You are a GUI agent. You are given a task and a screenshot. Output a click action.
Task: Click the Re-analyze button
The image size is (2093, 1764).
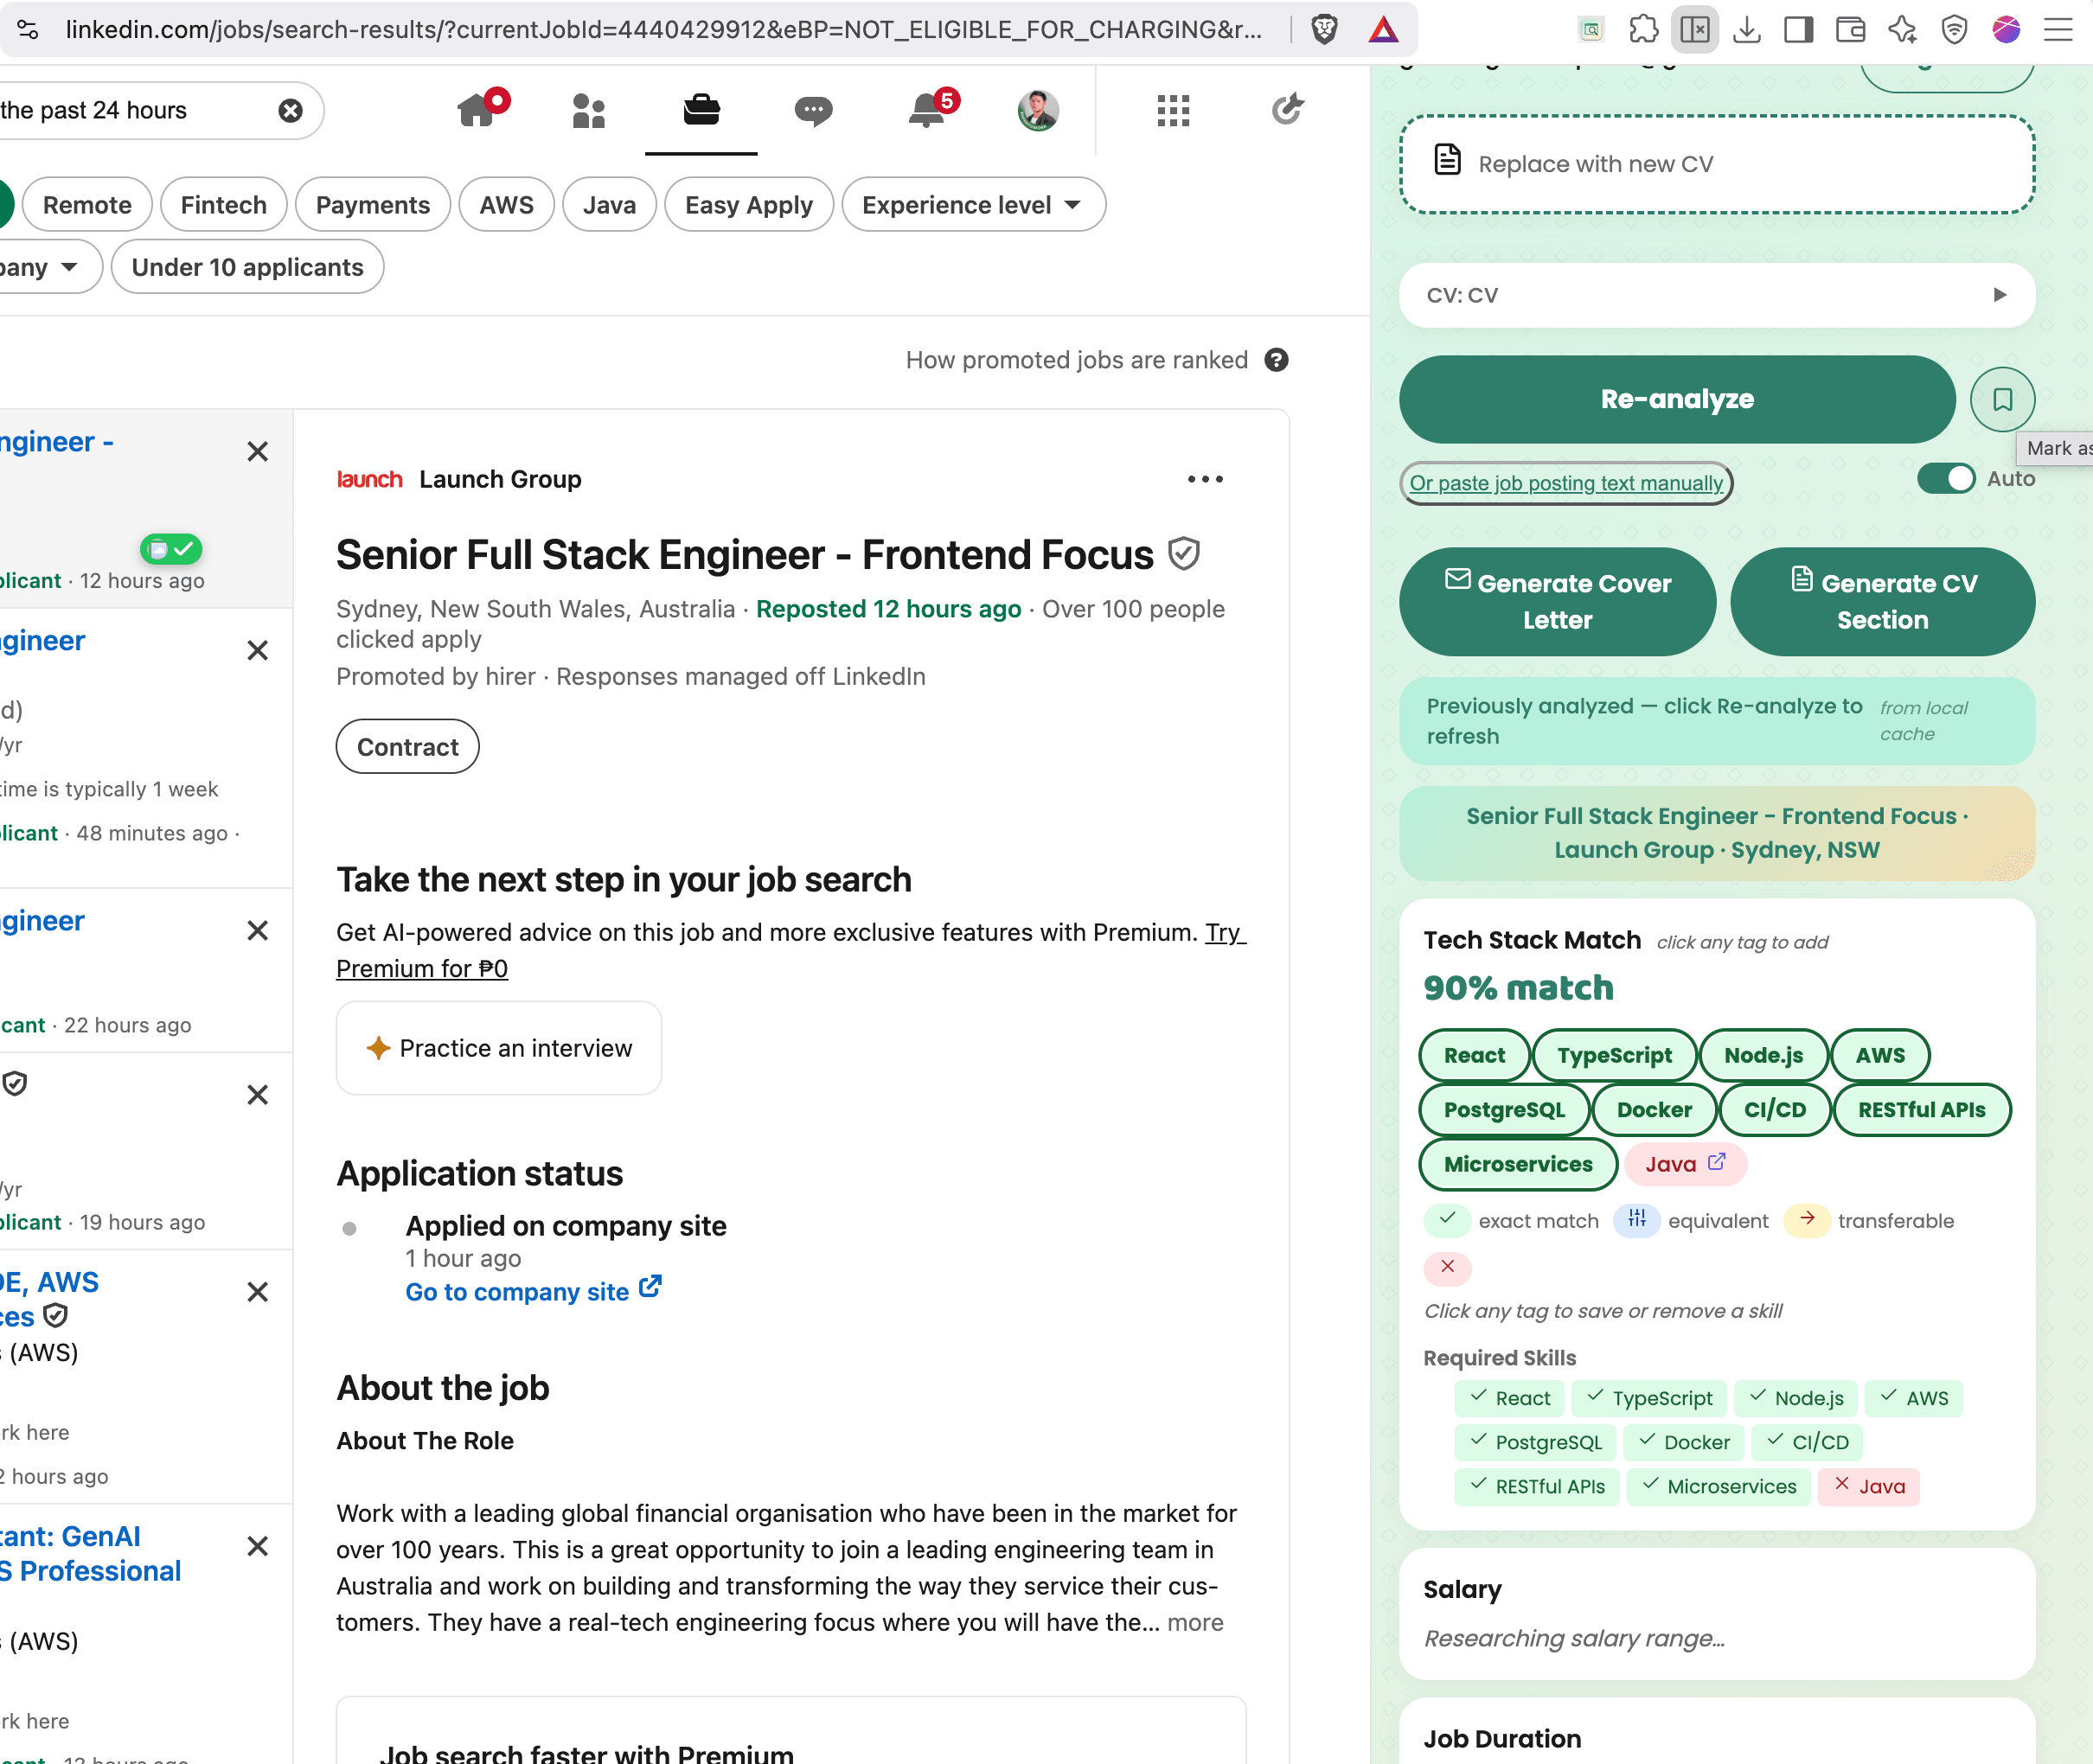click(1677, 399)
